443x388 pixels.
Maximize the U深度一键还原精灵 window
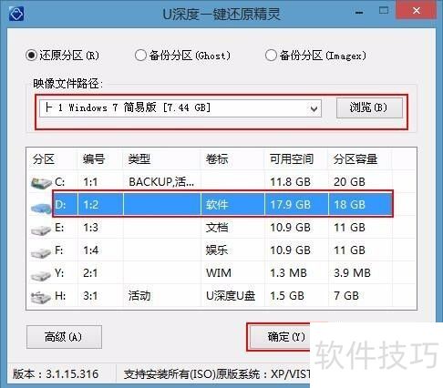384,11
